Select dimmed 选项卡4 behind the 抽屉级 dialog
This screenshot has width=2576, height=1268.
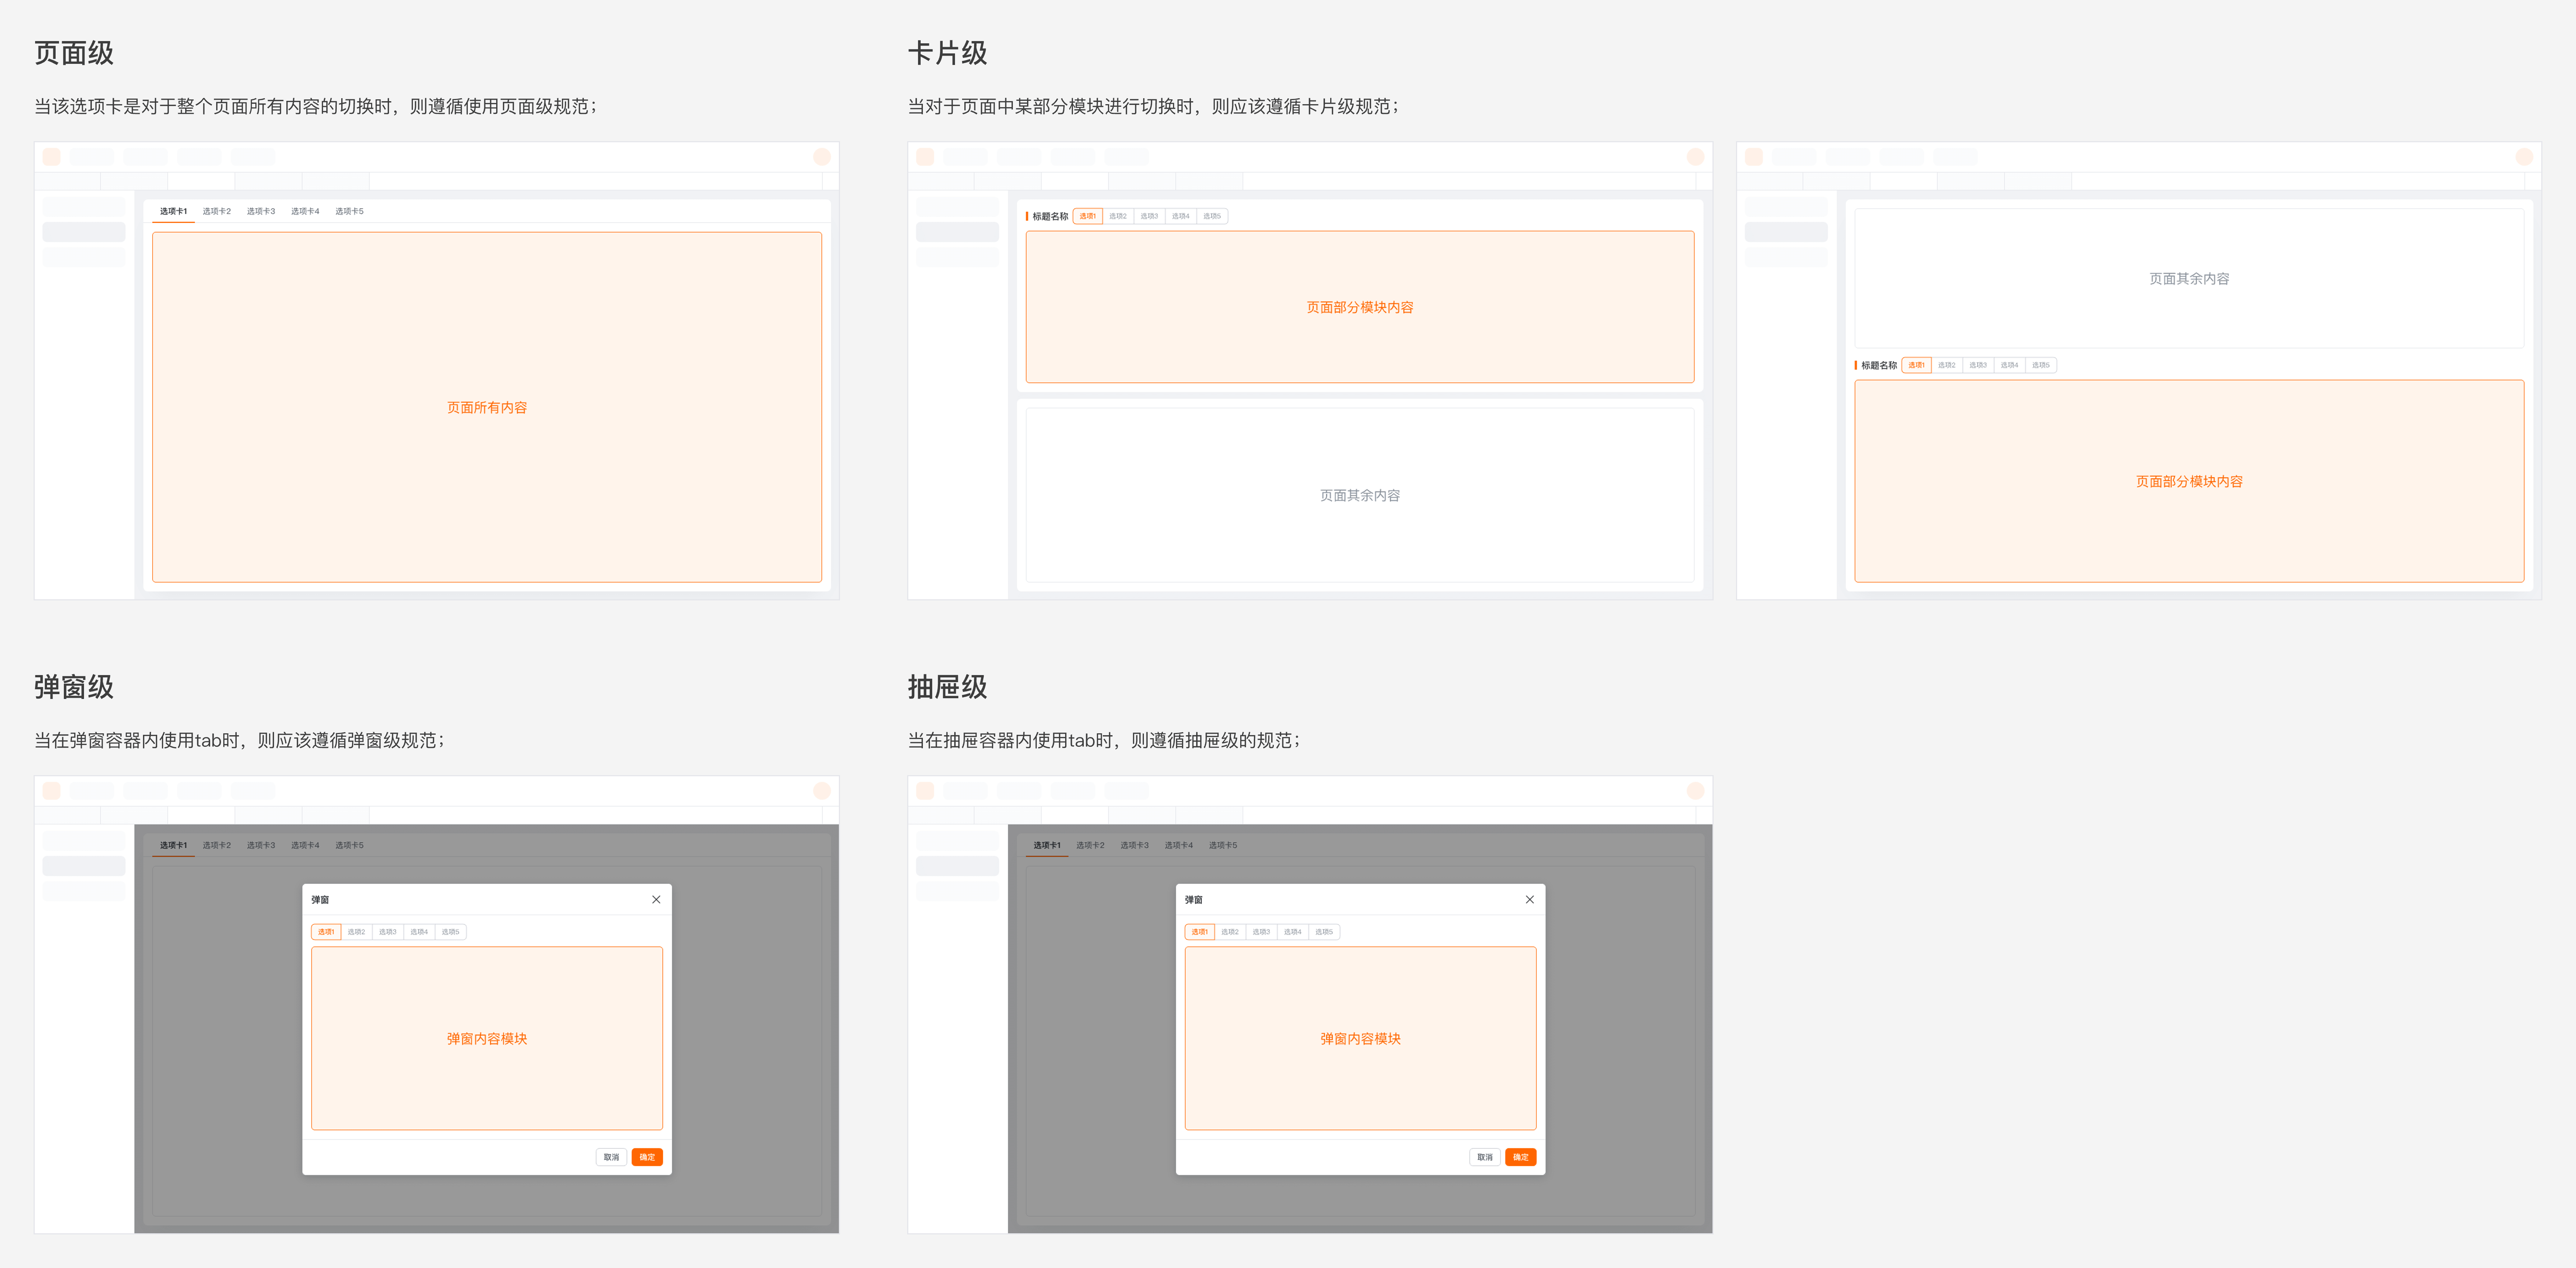(1179, 845)
